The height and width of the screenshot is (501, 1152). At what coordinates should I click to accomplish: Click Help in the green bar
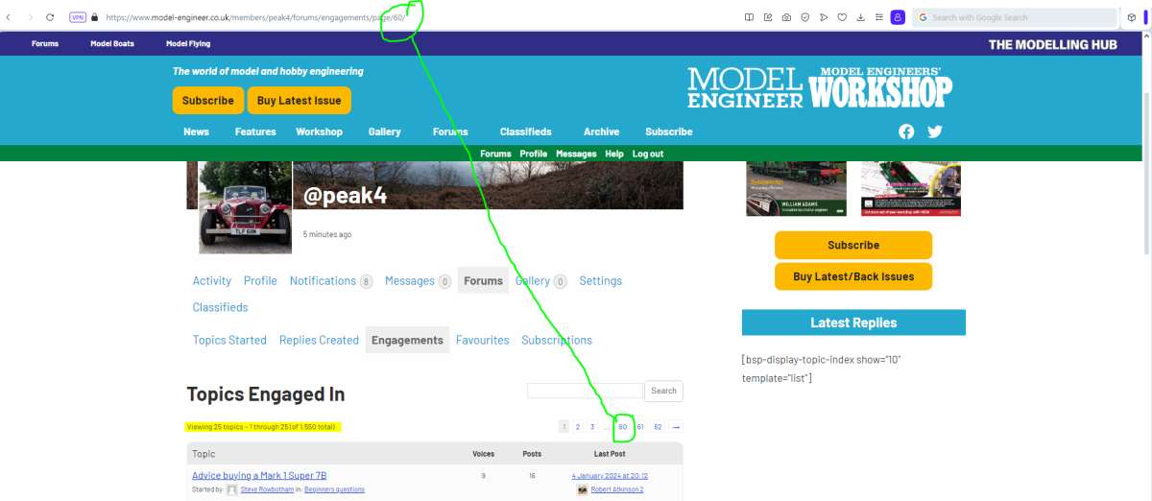614,154
